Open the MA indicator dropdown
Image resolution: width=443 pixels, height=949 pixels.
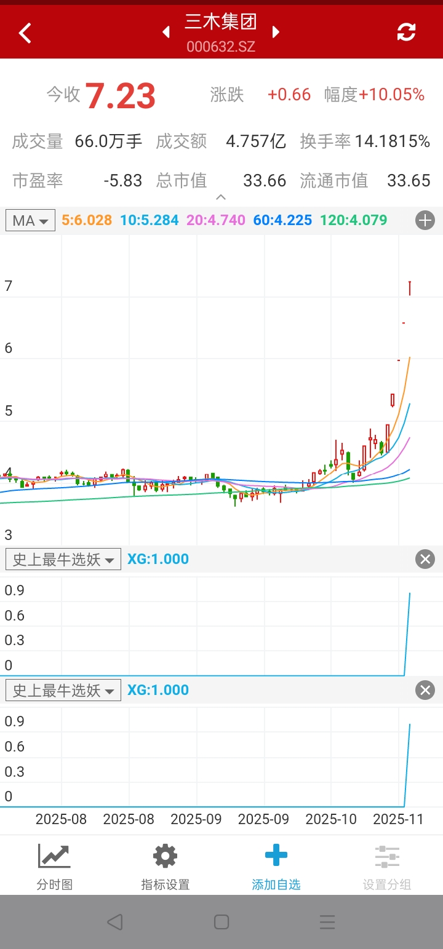pos(31,220)
